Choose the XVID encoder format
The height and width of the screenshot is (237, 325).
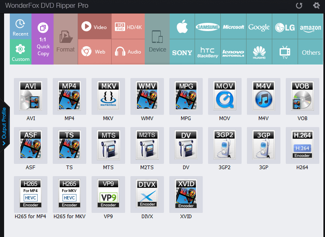[x=186, y=195]
